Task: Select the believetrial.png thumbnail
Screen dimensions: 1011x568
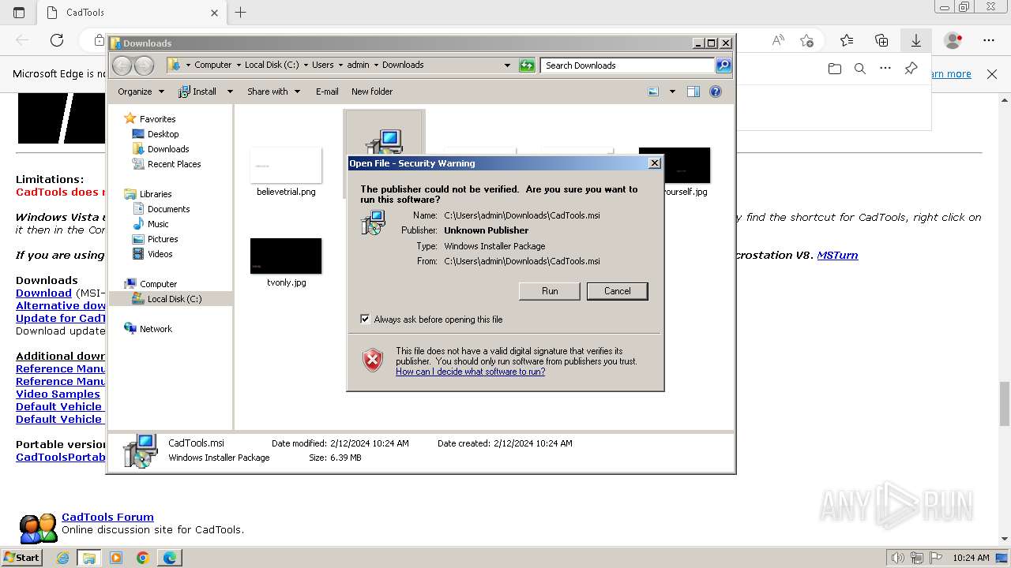Action: click(x=286, y=166)
